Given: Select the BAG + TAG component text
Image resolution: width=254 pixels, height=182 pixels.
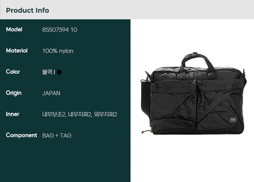Looking at the screenshot, I should (x=57, y=135).
